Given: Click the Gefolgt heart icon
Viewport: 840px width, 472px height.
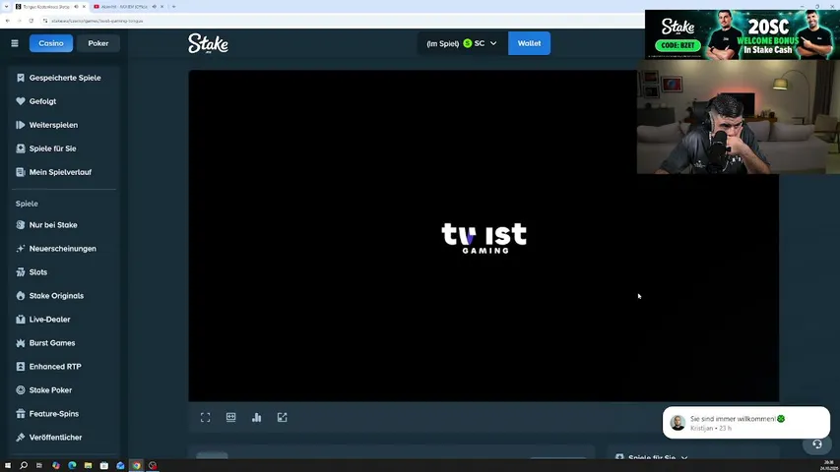Looking at the screenshot, I should tap(21, 101).
